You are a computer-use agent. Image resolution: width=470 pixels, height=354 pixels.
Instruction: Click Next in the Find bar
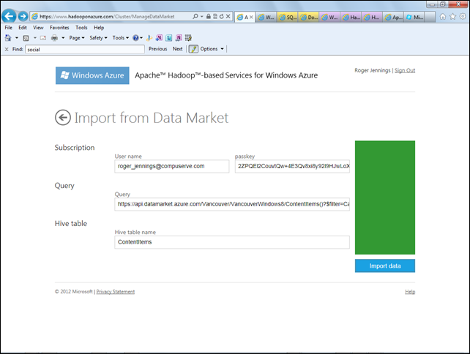click(x=177, y=49)
